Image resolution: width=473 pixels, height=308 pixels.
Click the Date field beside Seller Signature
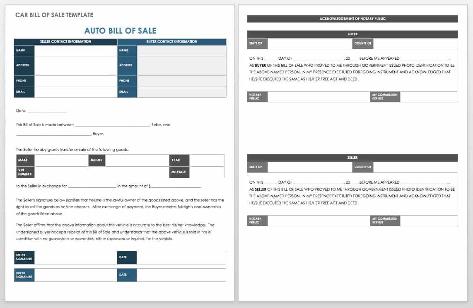[x=181, y=257]
